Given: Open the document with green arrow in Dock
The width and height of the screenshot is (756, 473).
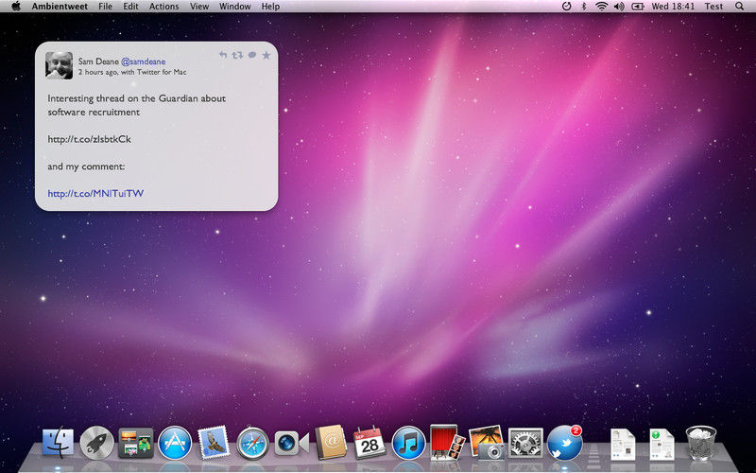Looking at the screenshot, I should tap(661, 444).
